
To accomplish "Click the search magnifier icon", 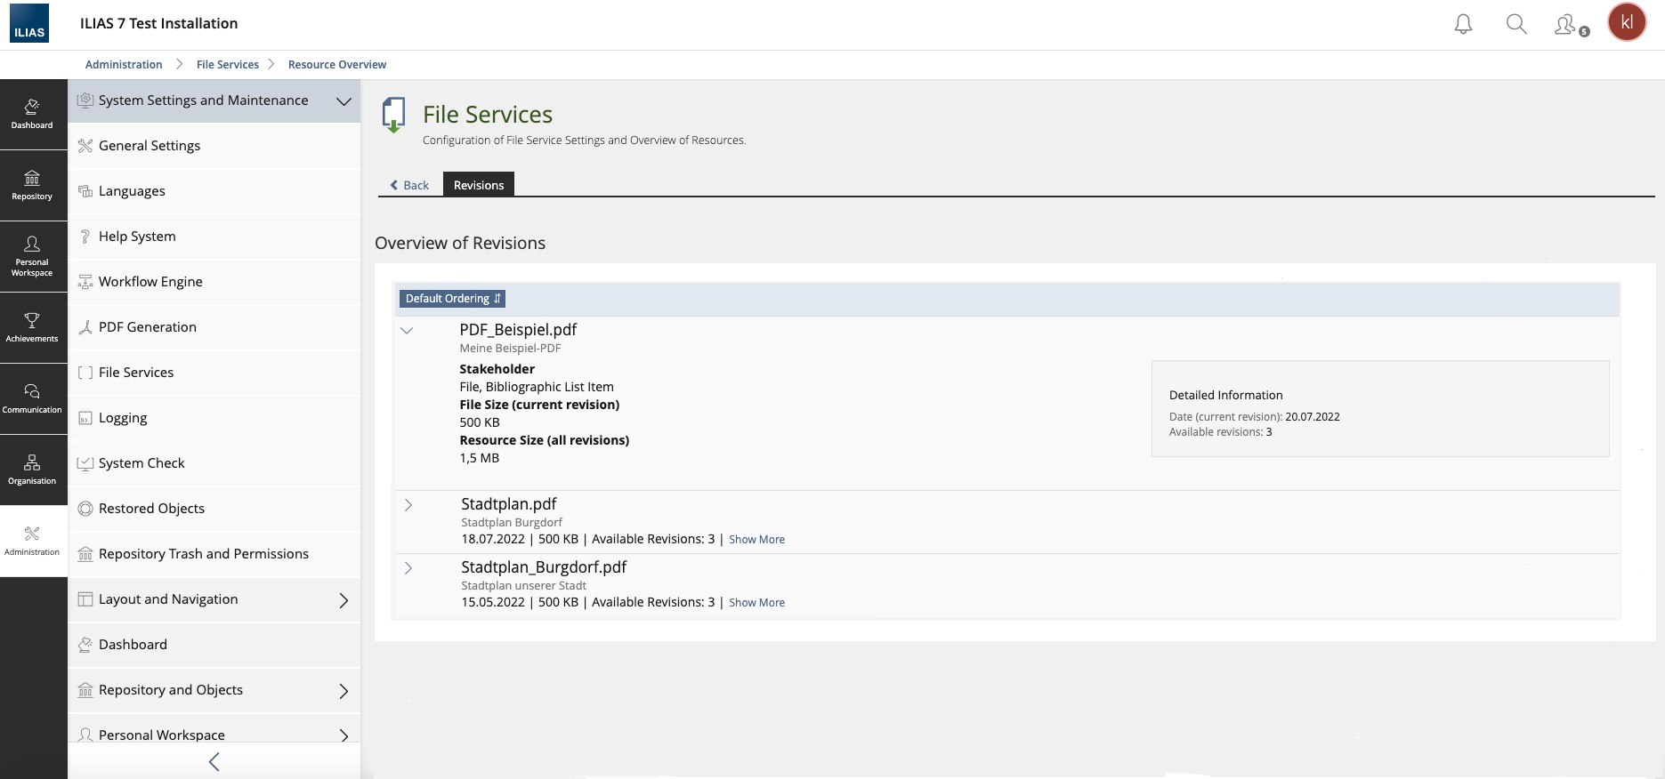I will 1516,24.
